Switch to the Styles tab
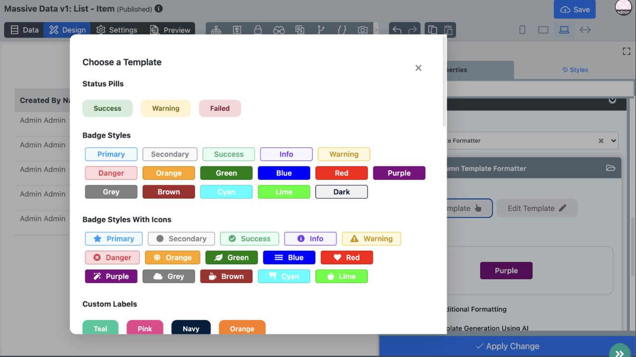636x357 pixels. pos(575,70)
